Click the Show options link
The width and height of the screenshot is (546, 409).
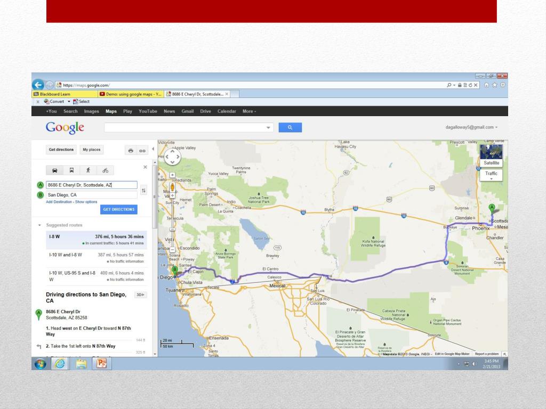[86, 202]
